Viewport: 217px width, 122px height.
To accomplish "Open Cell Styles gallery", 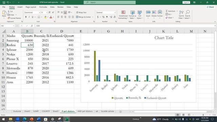I will point(140,15).
